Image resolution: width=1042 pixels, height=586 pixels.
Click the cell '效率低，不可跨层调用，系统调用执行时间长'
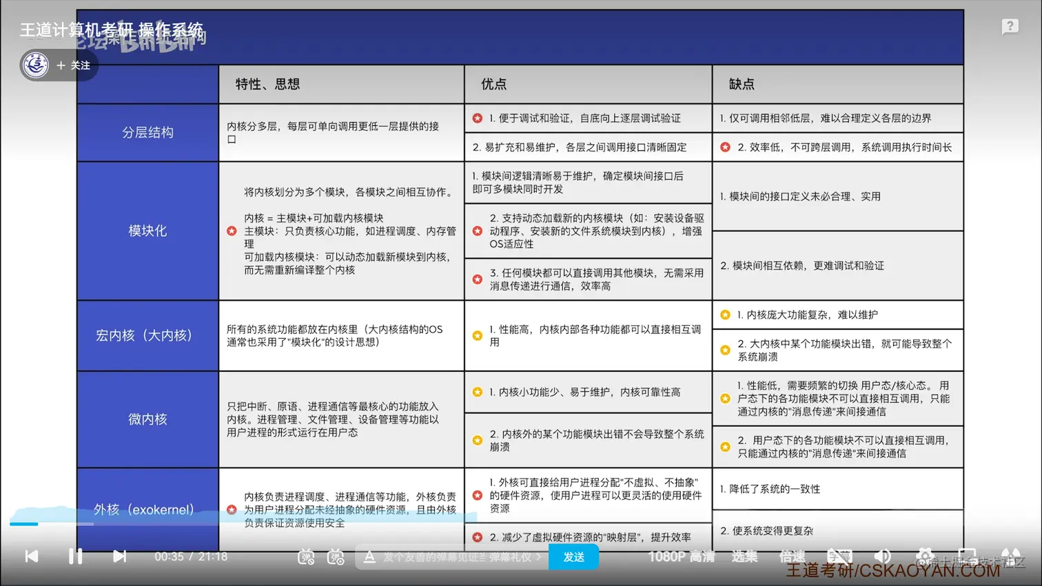point(837,147)
